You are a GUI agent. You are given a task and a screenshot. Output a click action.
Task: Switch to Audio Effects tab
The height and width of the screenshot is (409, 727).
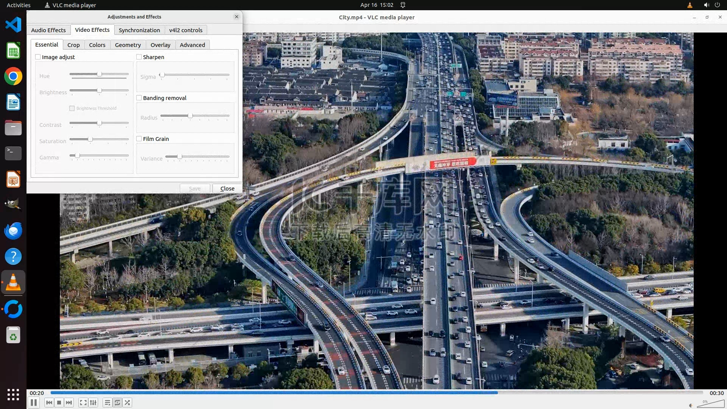point(48,30)
